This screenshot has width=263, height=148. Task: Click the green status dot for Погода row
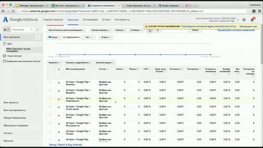pos(59,132)
